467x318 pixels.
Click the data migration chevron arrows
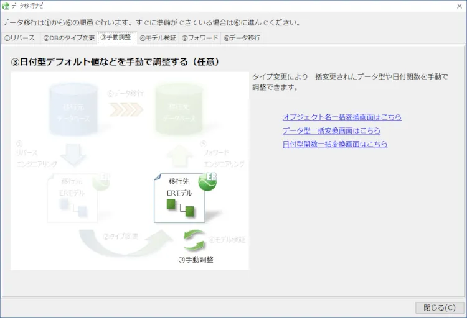click(x=126, y=109)
